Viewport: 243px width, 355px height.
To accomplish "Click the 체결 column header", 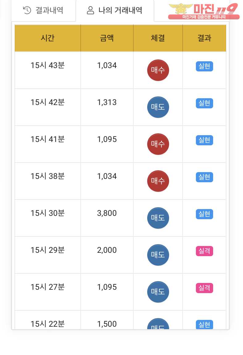I will (158, 38).
